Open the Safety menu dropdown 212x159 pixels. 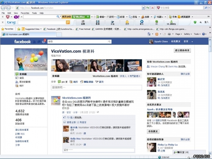188,34
